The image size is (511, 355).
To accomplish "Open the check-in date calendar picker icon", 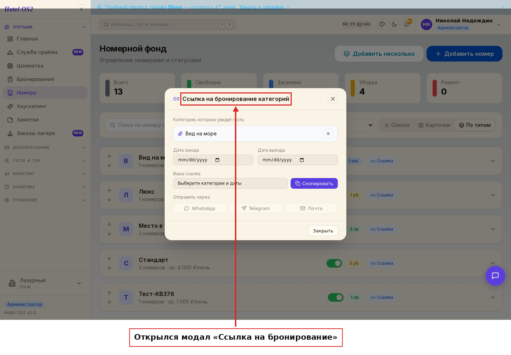I will (218, 160).
